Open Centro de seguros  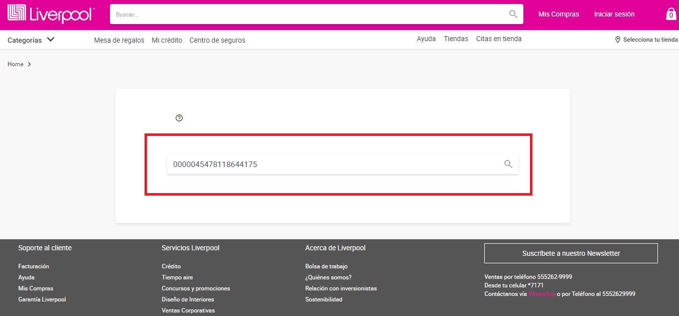217,40
